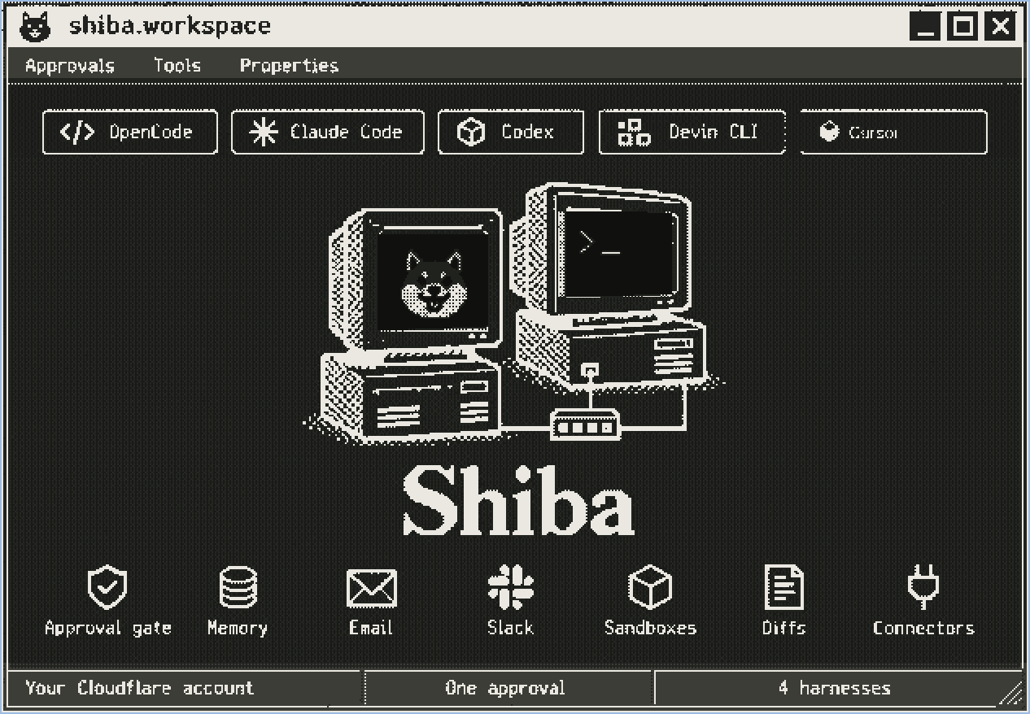Launch the OpenCode harness button

[x=130, y=132]
